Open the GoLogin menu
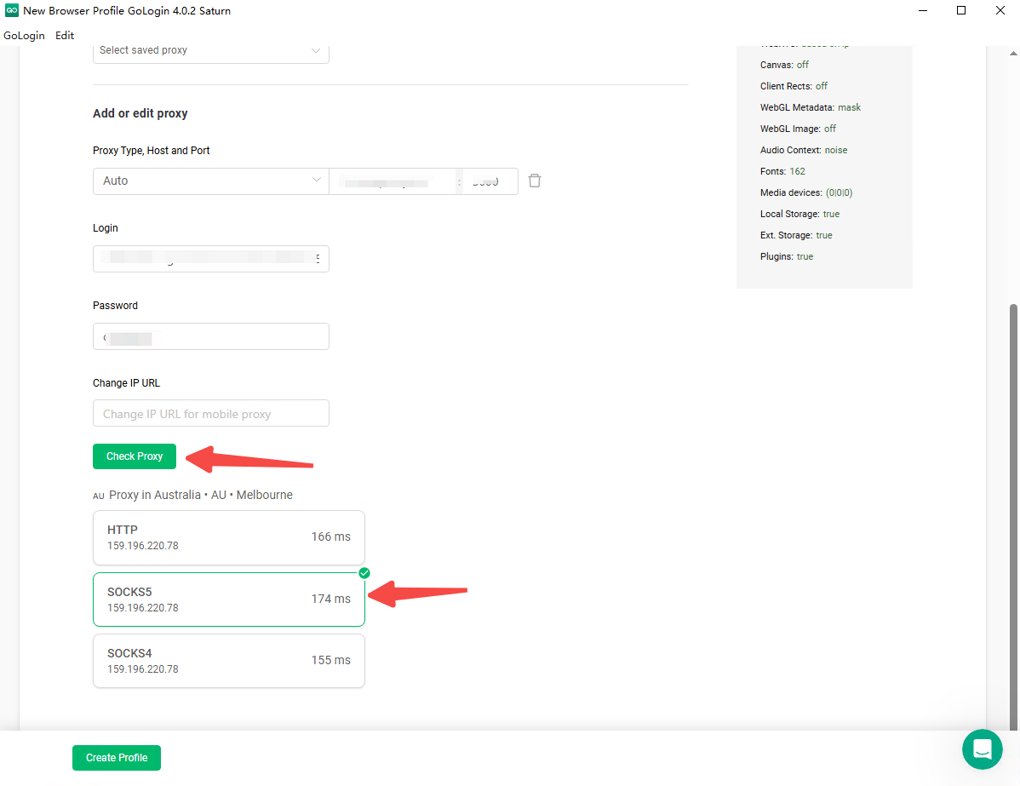 (24, 36)
